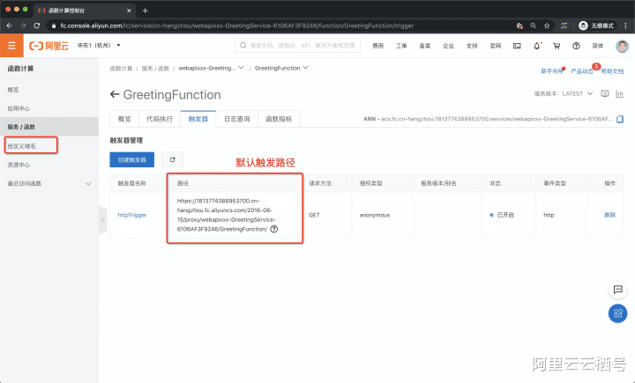Open a new browser tab
This screenshot has height=383, width=635.
[x=145, y=11]
